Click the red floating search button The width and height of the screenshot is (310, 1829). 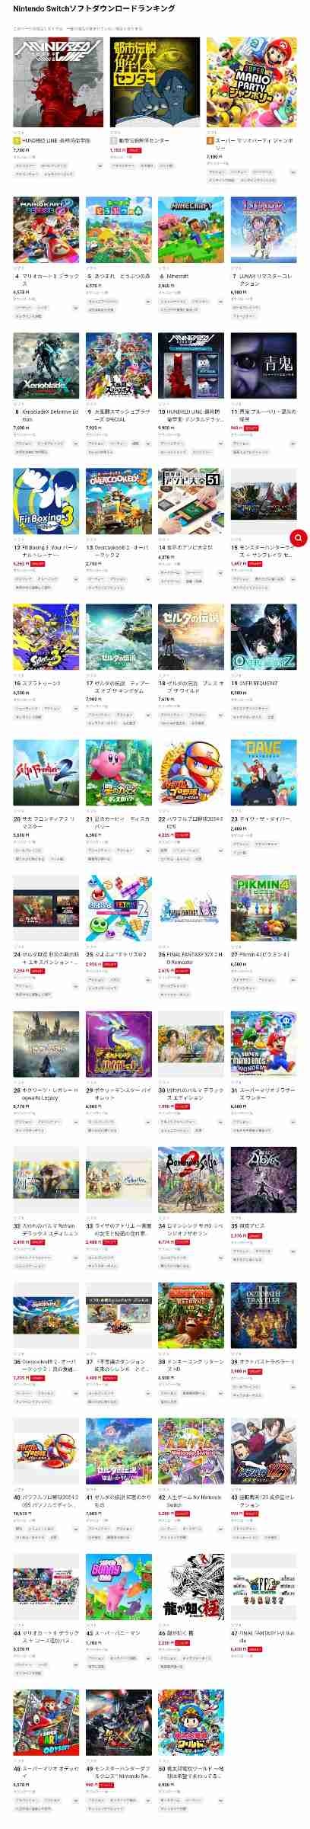[x=299, y=538]
